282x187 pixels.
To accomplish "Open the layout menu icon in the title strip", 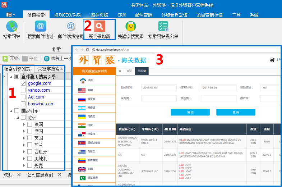I will 10,15.
